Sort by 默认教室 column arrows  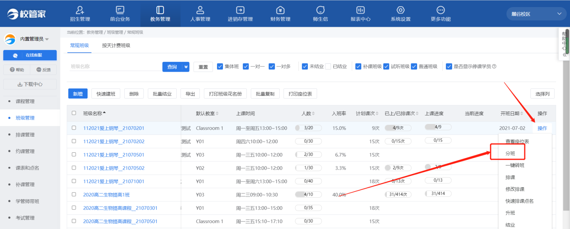217,114
